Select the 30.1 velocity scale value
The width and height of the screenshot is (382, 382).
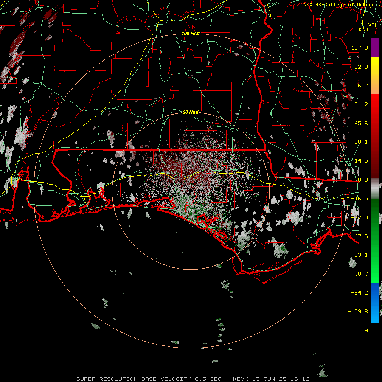pyautogui.click(x=361, y=142)
